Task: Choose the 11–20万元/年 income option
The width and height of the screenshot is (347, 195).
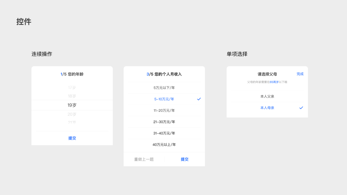Action: coord(164,110)
